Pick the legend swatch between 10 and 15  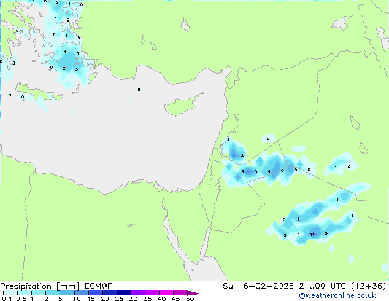[x=81, y=293]
